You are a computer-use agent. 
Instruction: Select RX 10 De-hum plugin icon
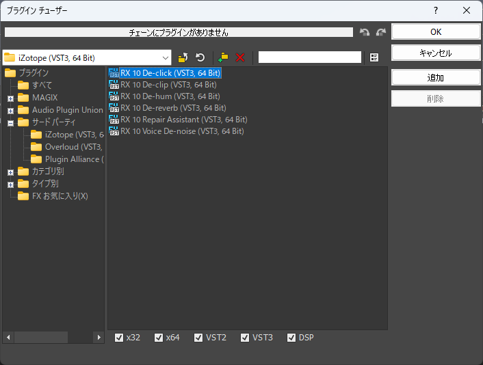pyautogui.click(x=114, y=96)
